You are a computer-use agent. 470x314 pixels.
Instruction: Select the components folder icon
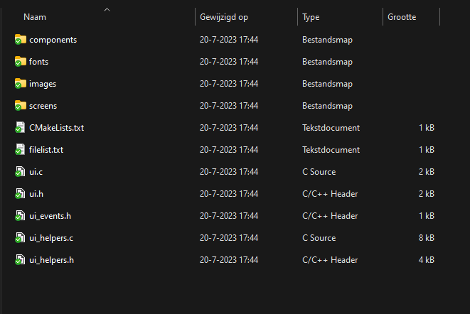click(21, 40)
